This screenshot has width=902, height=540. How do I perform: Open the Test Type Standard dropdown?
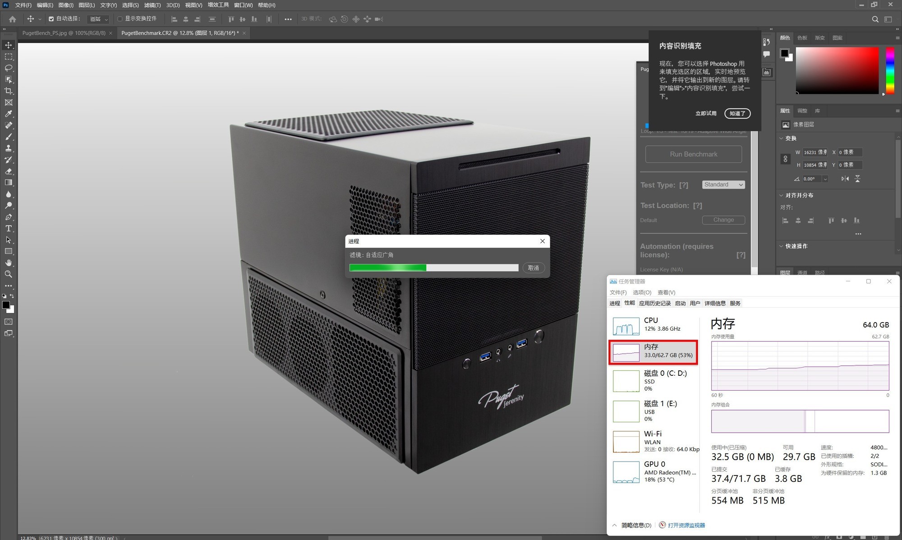(x=723, y=185)
